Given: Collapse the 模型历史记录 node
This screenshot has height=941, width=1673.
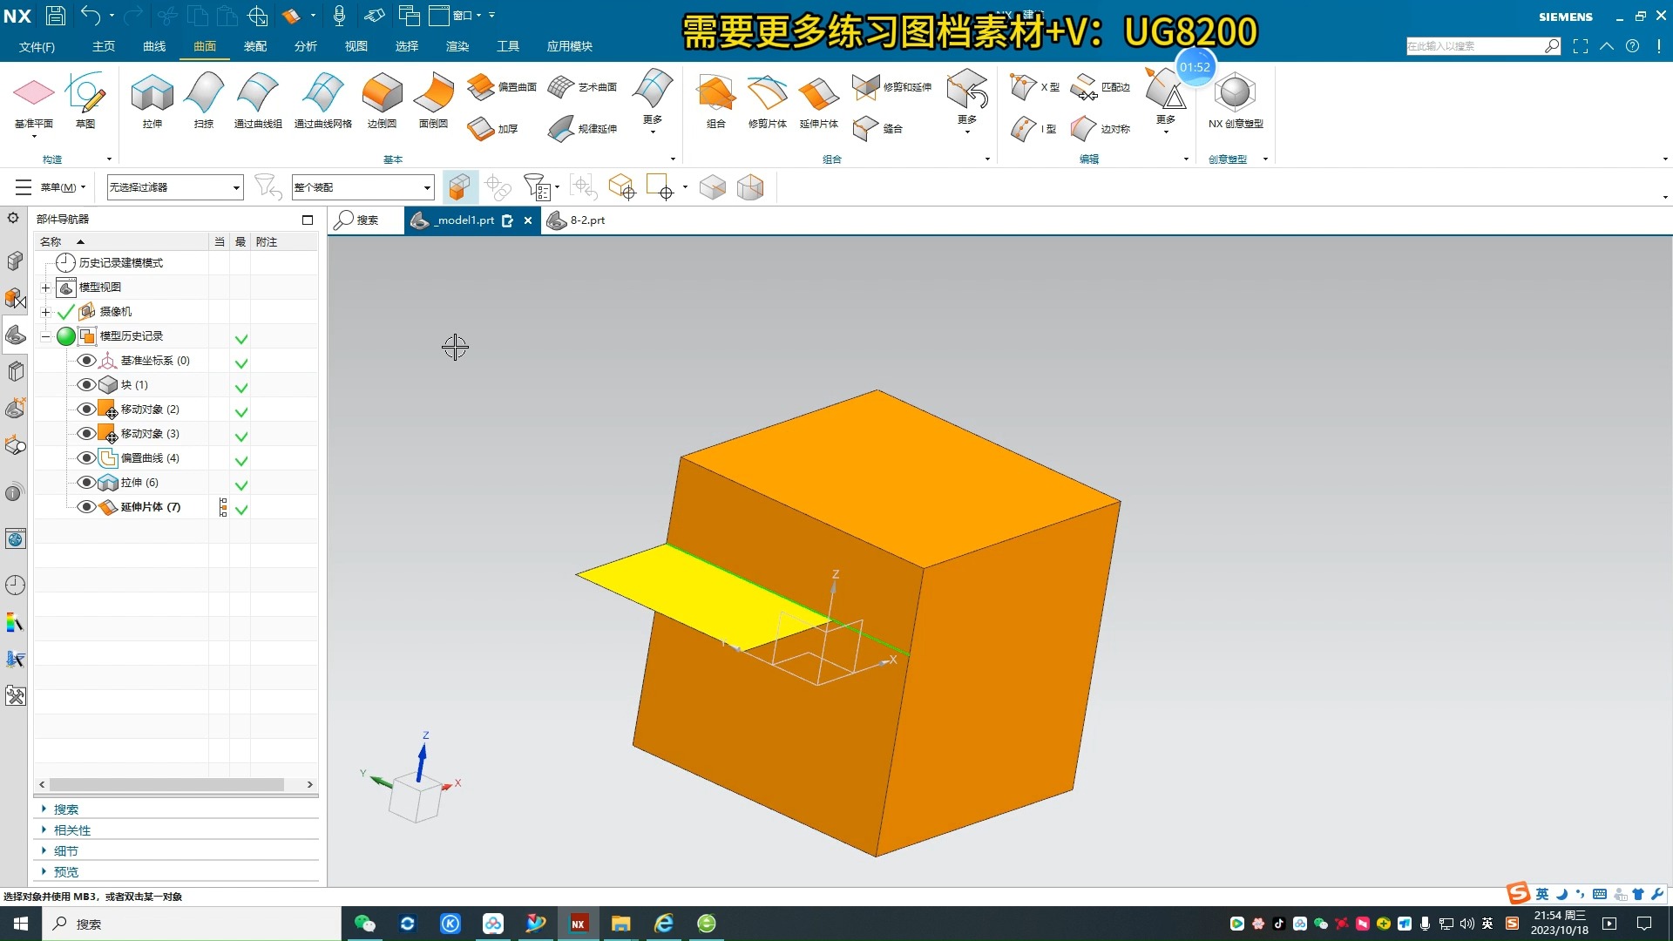Looking at the screenshot, I should point(45,336).
